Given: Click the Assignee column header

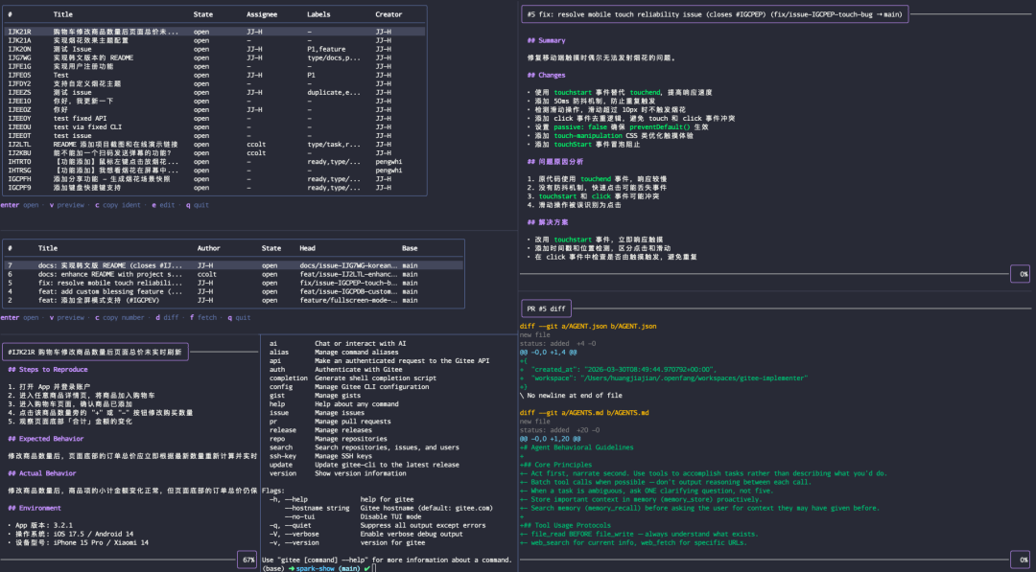Looking at the screenshot, I should [262, 14].
